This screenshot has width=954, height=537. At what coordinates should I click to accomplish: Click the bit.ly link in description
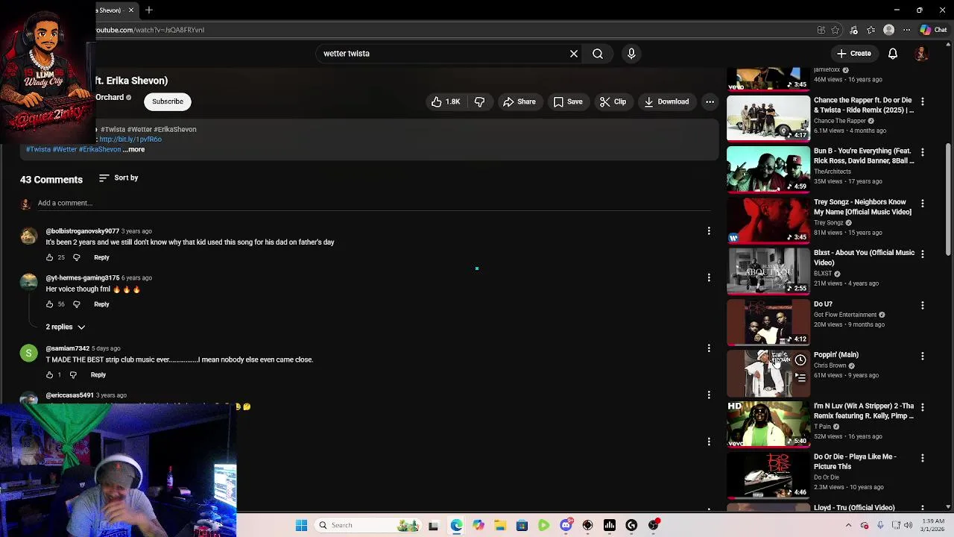pyautogui.click(x=130, y=139)
